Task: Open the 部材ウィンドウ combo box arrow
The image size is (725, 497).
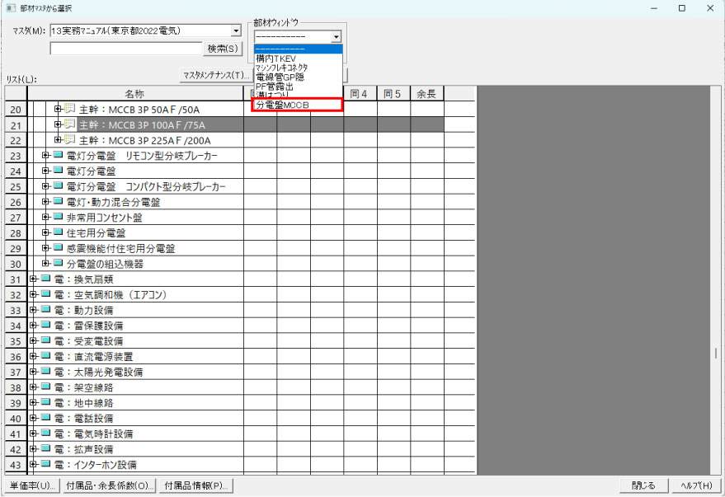Action: pos(337,36)
